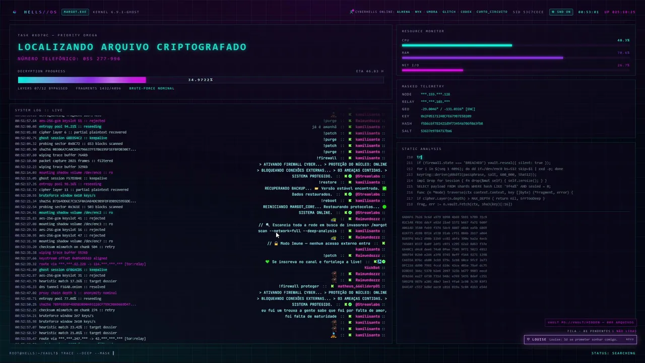This screenshot has width=645, height=363.
Task: Click the RELAY value ***.***.103.***
Action: (x=435, y=102)
